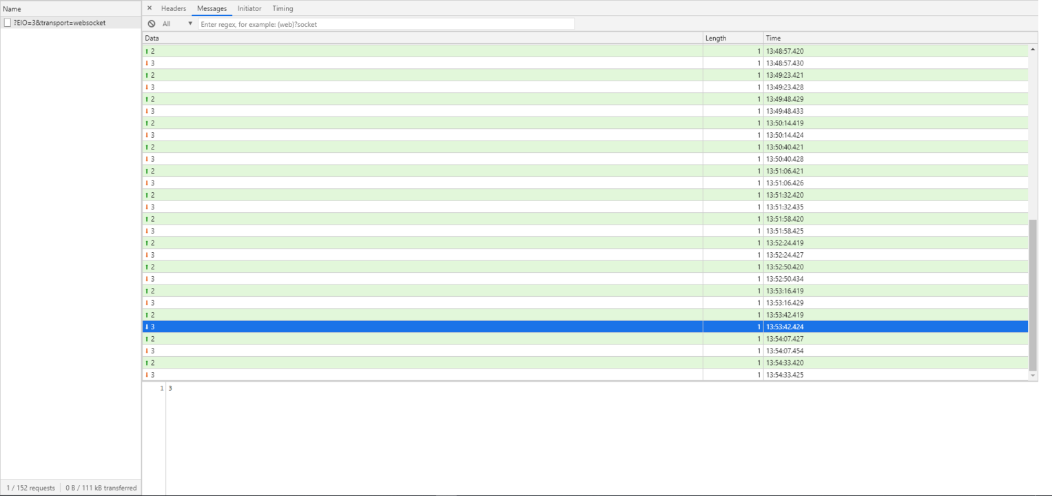Select sent message at 13:53:16.419

point(585,291)
